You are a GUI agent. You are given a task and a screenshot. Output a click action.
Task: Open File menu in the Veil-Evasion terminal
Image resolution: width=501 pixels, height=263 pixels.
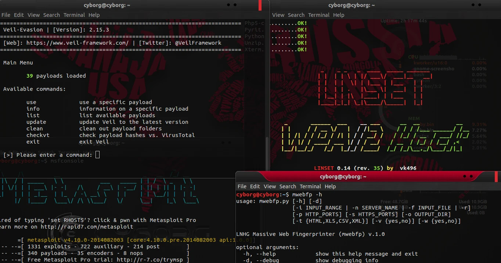[x=6, y=15]
